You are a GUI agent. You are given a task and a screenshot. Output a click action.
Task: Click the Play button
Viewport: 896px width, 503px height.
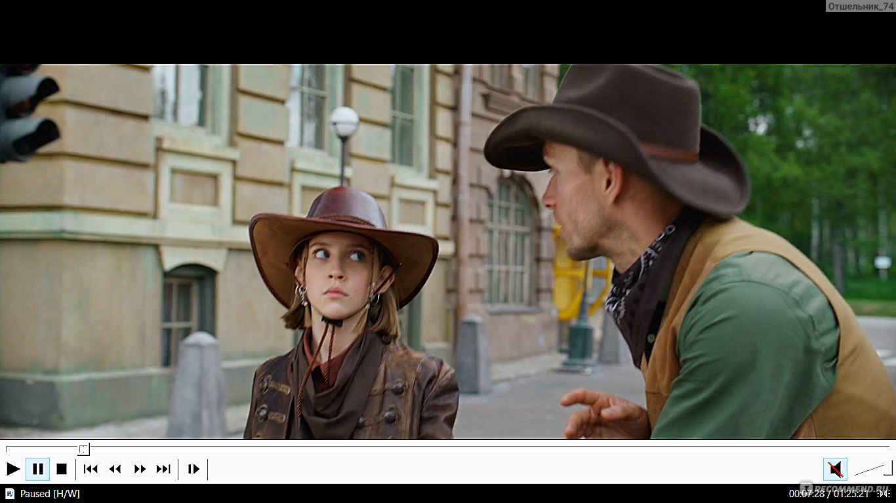13,469
